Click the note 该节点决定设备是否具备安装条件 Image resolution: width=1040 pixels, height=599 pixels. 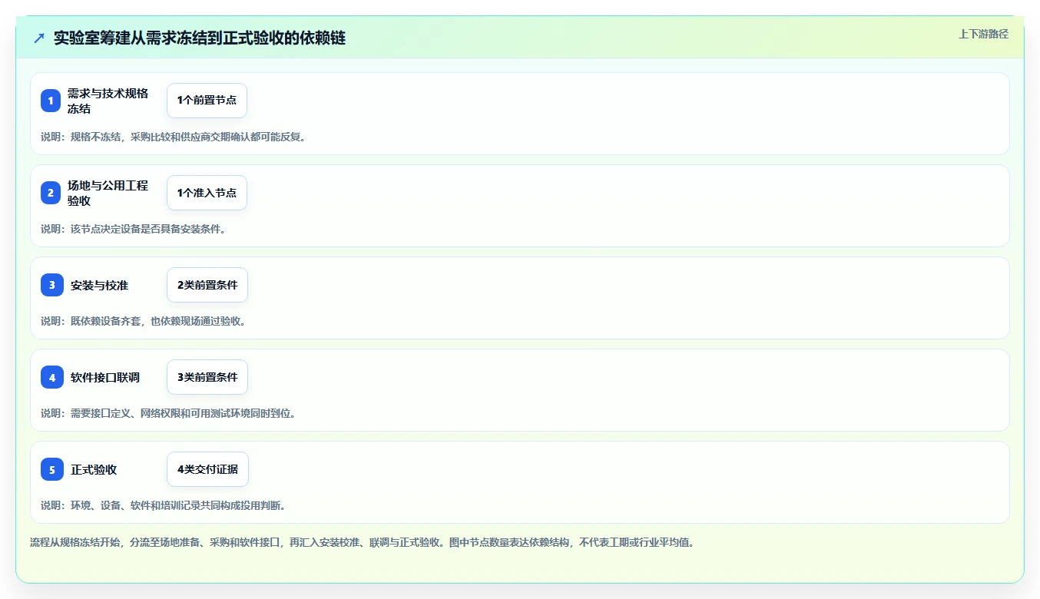[133, 229]
